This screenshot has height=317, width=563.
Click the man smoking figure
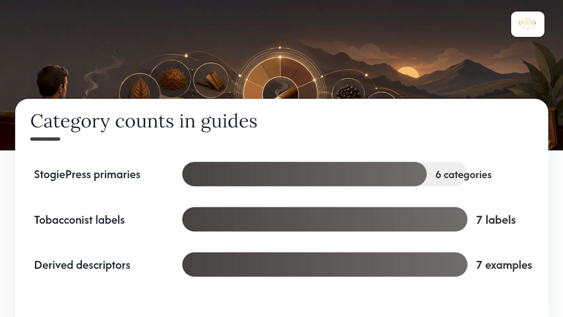[52, 82]
